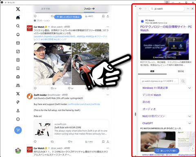Open Car Watch avatar on bottom post
Viewport: 196px width, 157px height.
pyautogui.click(x=29, y=149)
